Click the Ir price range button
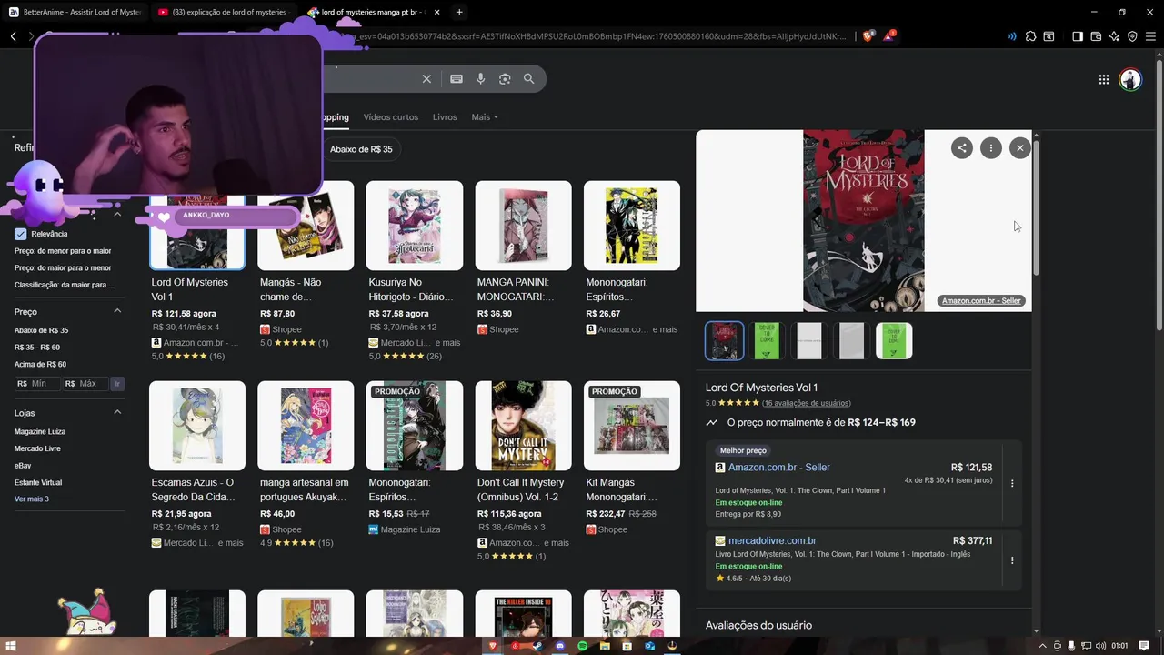 click(x=116, y=384)
